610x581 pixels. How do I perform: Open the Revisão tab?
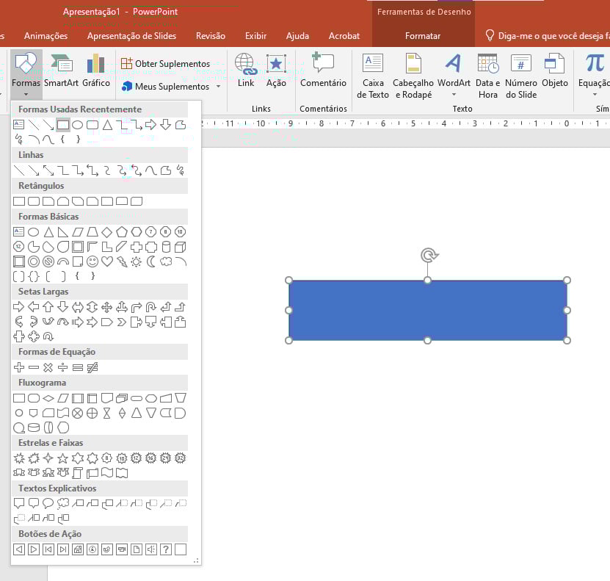click(x=211, y=36)
